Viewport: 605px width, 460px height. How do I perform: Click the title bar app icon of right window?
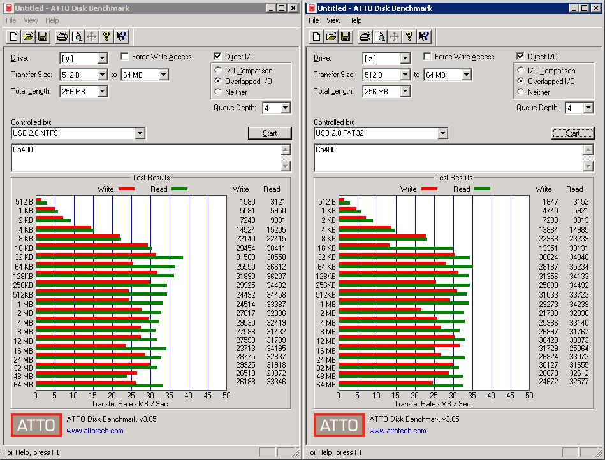pos(312,8)
